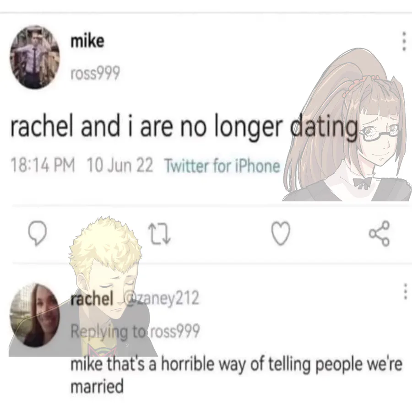Open the share icon on tweet
Image resolution: width=412 pixels, height=403 pixels.
pos(379,233)
